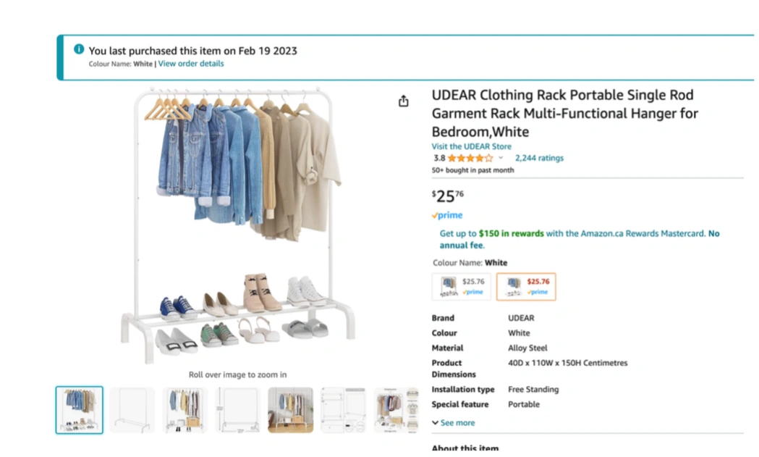Select third thumbnail with rack and boxes

coord(185,409)
